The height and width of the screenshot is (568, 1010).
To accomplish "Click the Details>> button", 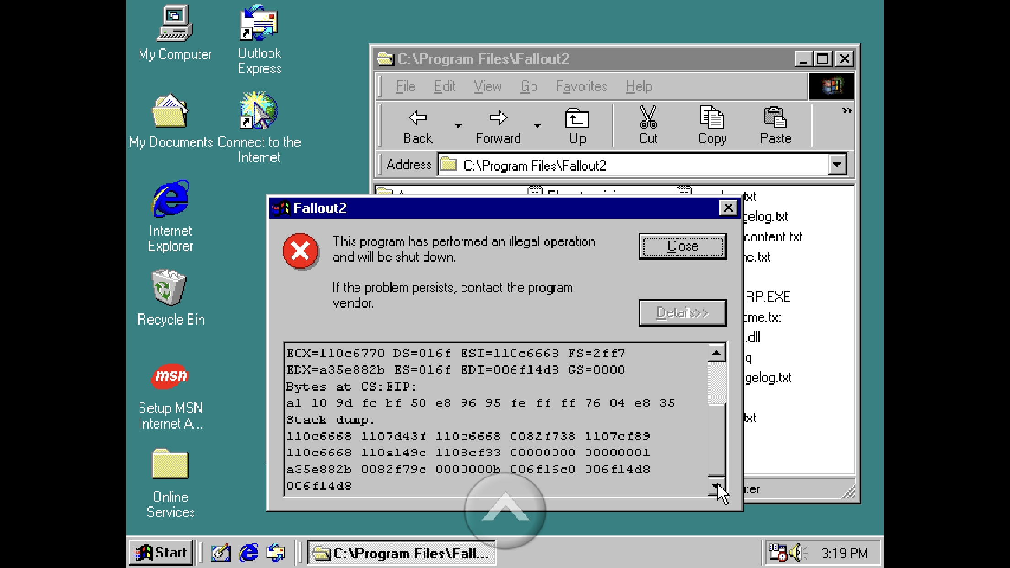I will [682, 313].
